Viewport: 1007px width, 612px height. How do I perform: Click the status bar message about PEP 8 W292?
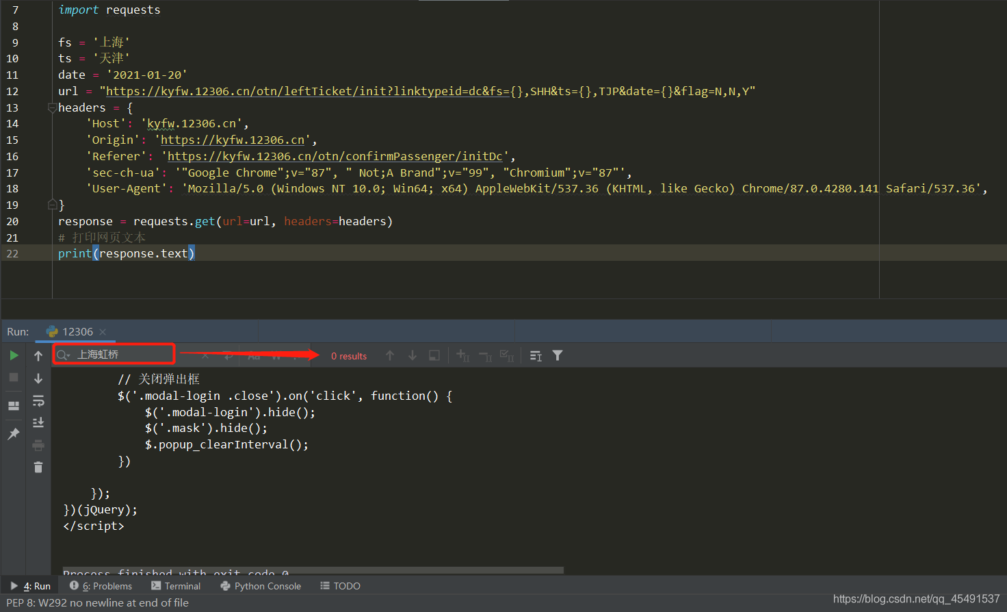pyautogui.click(x=97, y=603)
